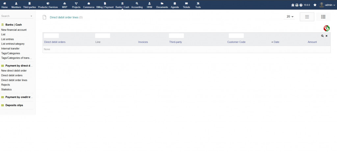This screenshot has height=152, width=337.
Task: Open Banks | Cash sidebar heading
Action: pyautogui.click(x=13, y=25)
